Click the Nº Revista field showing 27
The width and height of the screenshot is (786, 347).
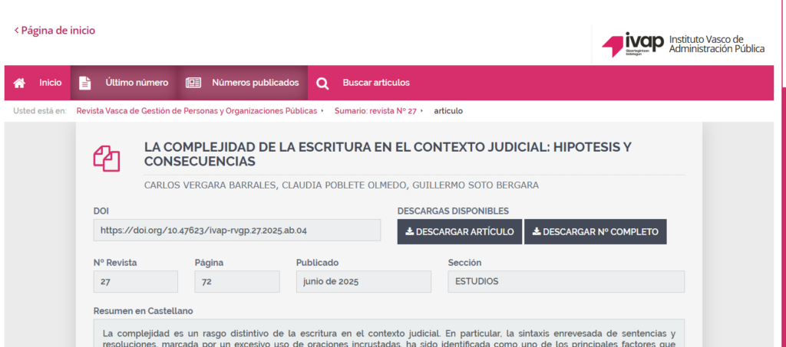click(136, 281)
